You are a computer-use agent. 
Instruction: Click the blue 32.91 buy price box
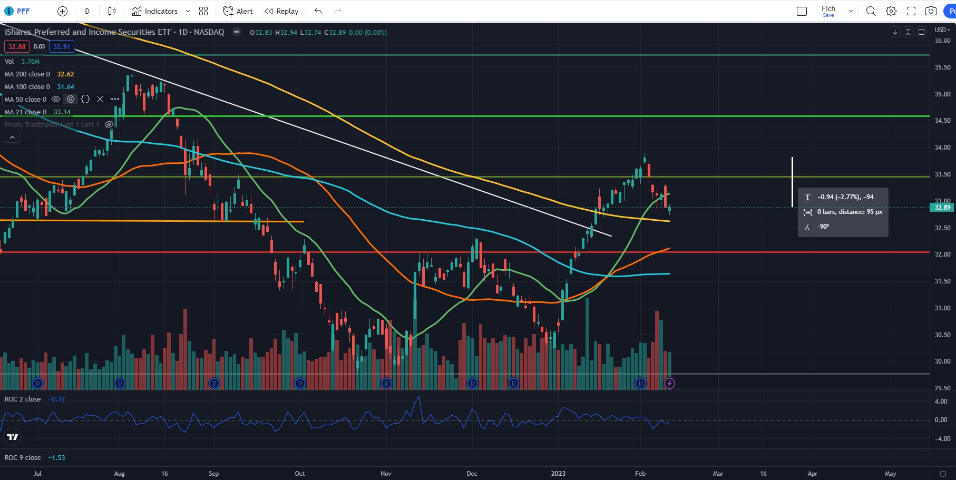coord(62,46)
